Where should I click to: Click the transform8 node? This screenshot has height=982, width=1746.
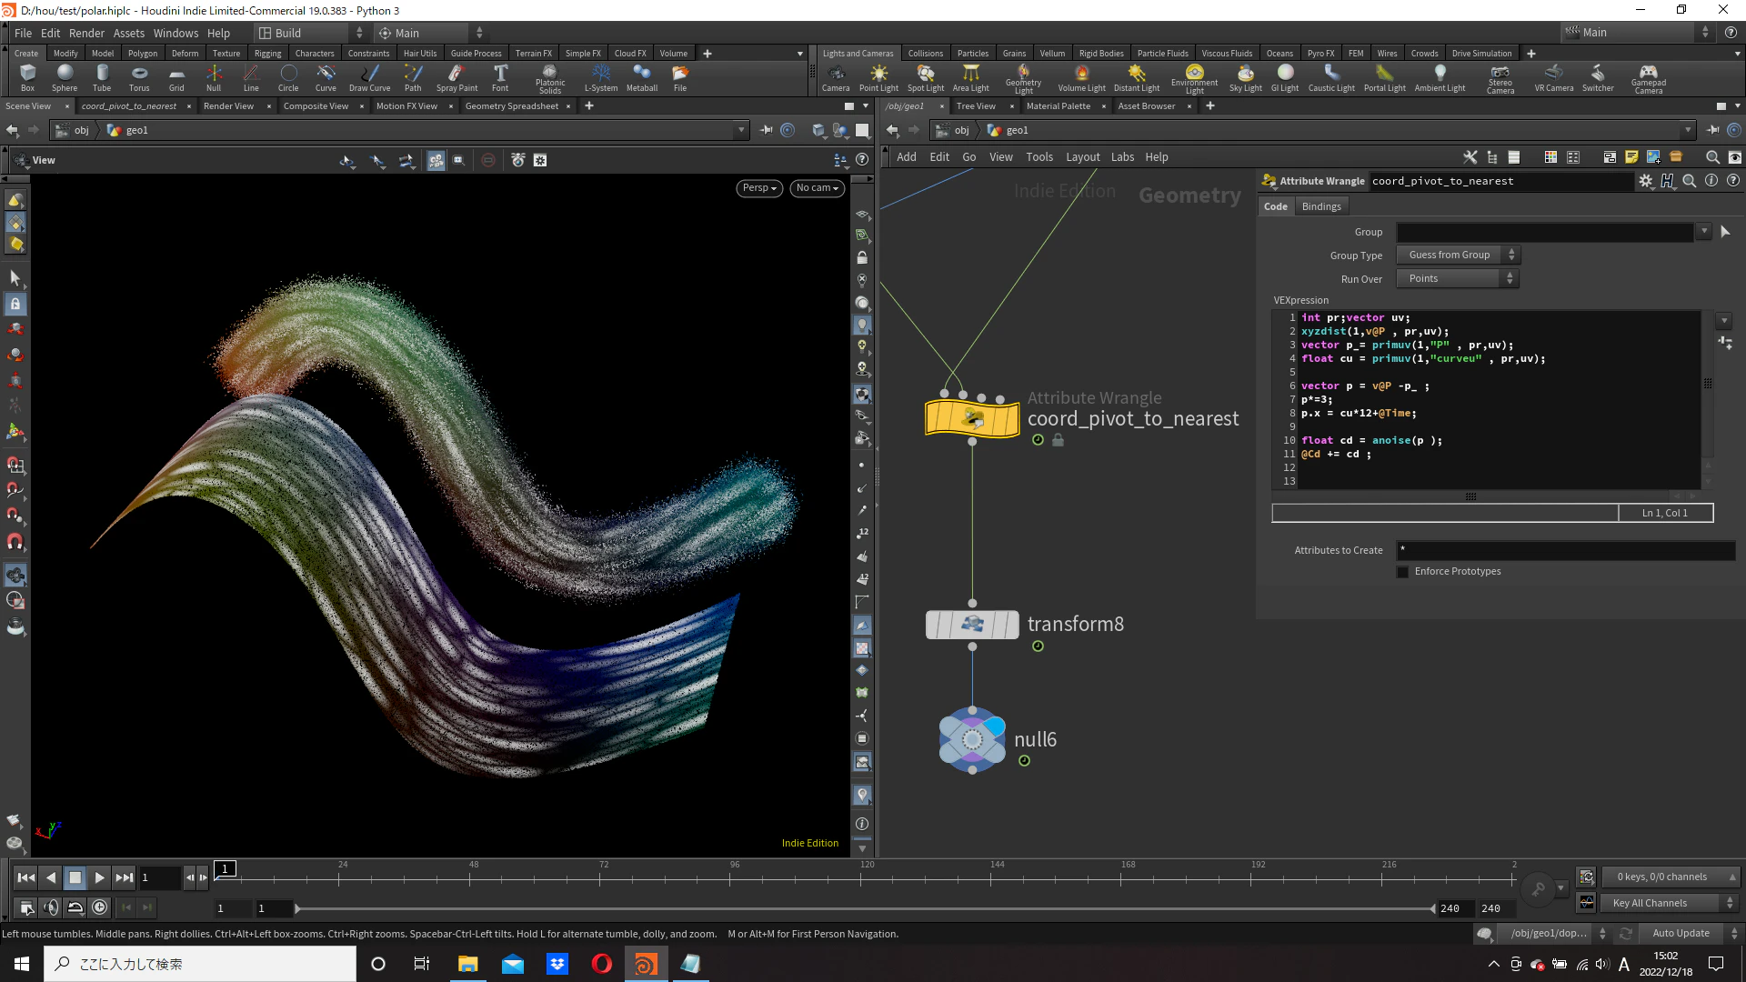tap(972, 625)
